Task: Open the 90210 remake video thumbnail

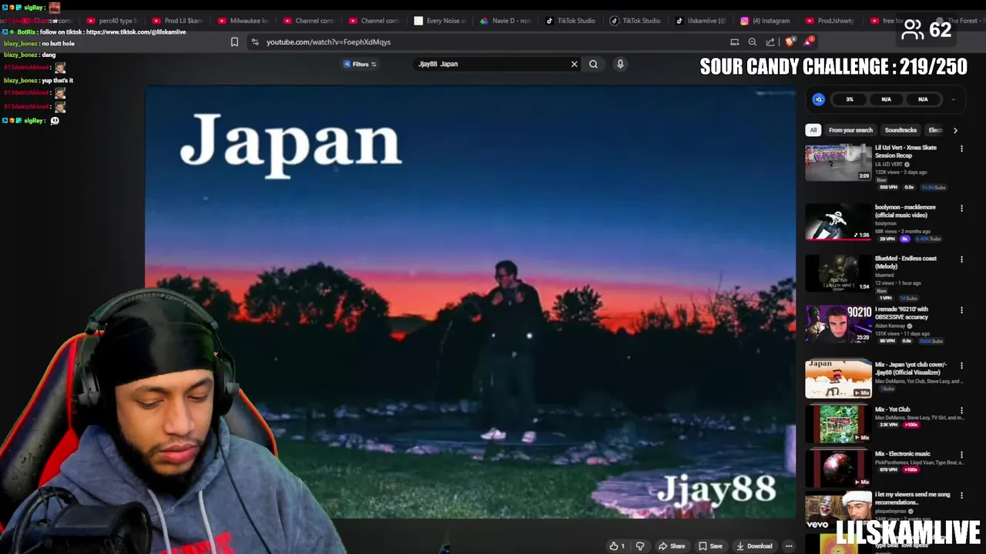Action: pyautogui.click(x=838, y=324)
